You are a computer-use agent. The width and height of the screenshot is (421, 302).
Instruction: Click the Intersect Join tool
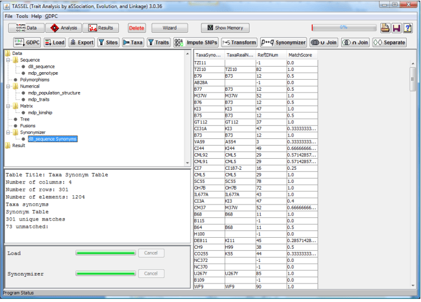pos(355,42)
